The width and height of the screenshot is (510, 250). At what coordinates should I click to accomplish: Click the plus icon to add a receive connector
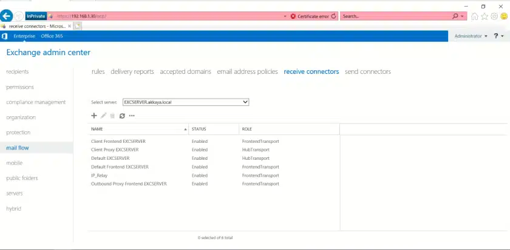[93, 116]
